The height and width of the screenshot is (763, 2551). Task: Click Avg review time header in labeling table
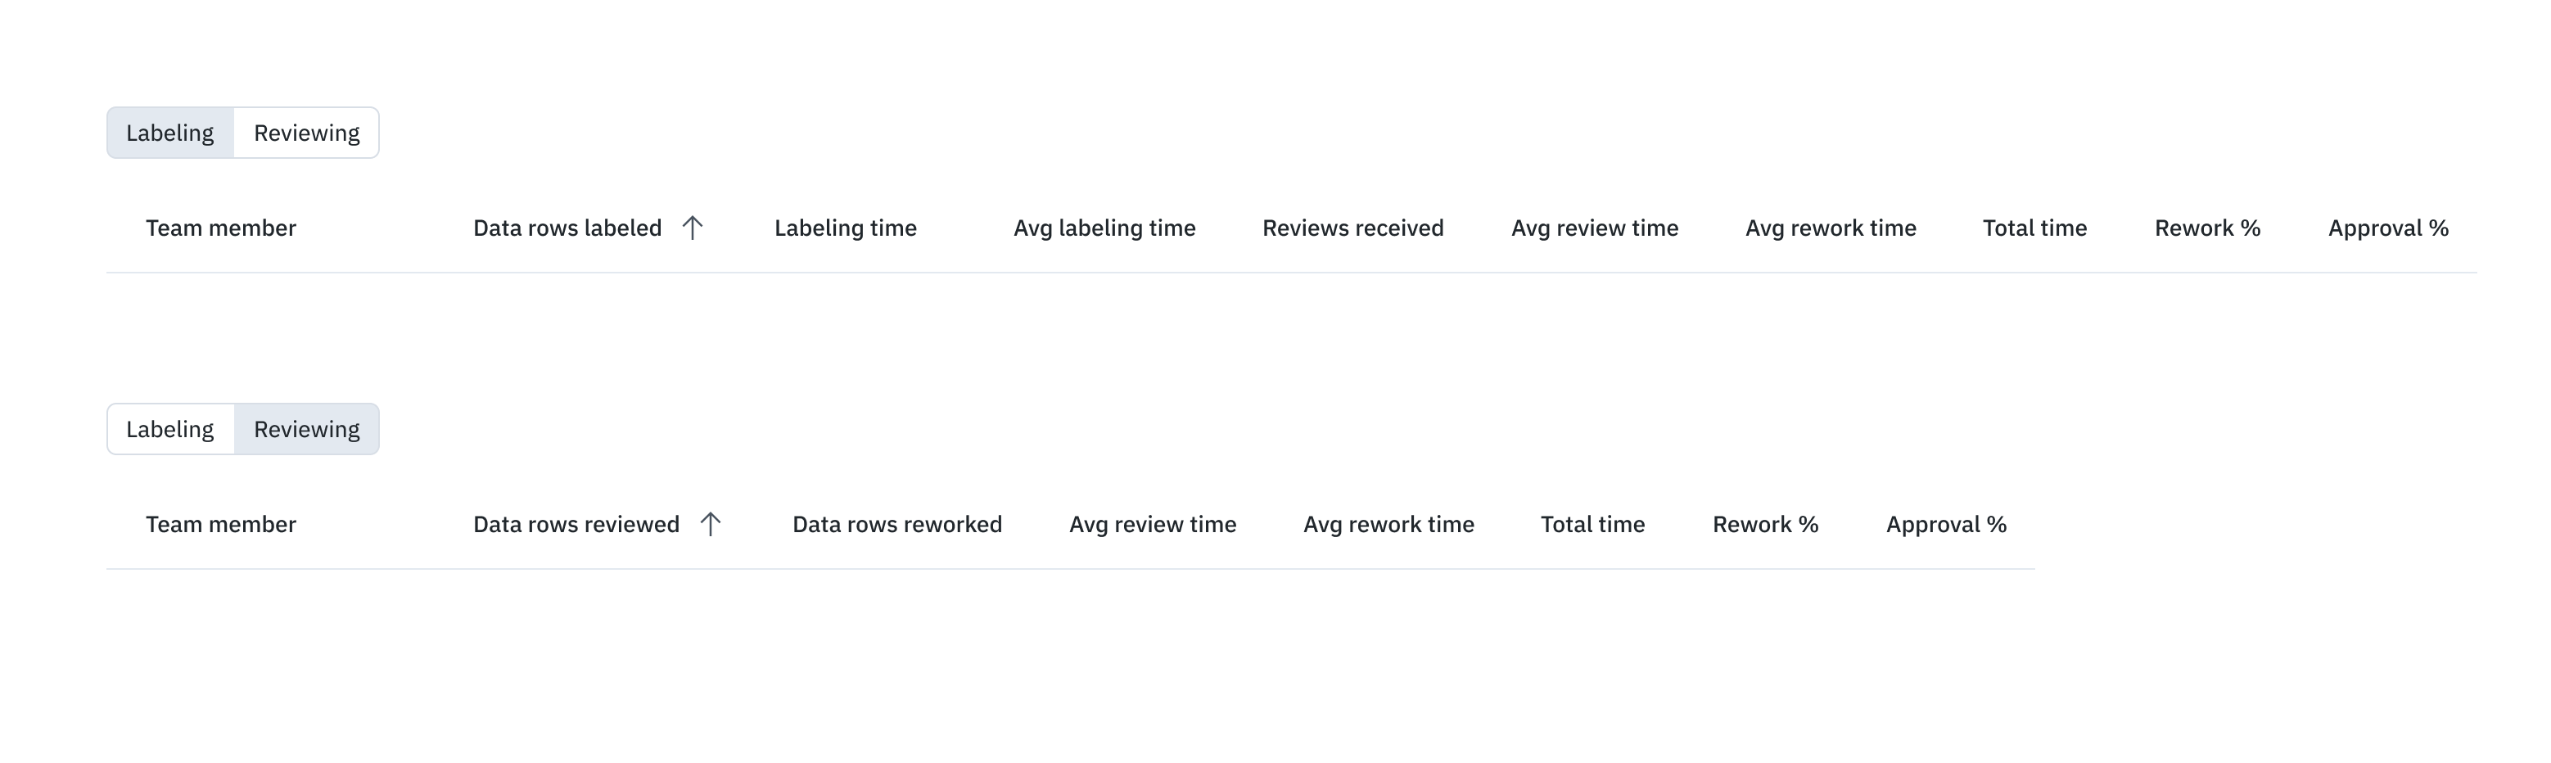pos(1595,229)
